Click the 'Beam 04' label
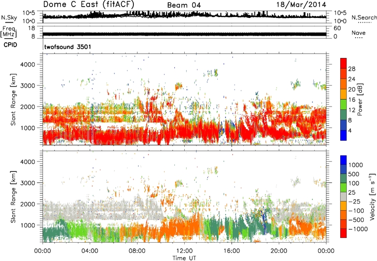 pyautogui.click(x=184, y=5)
